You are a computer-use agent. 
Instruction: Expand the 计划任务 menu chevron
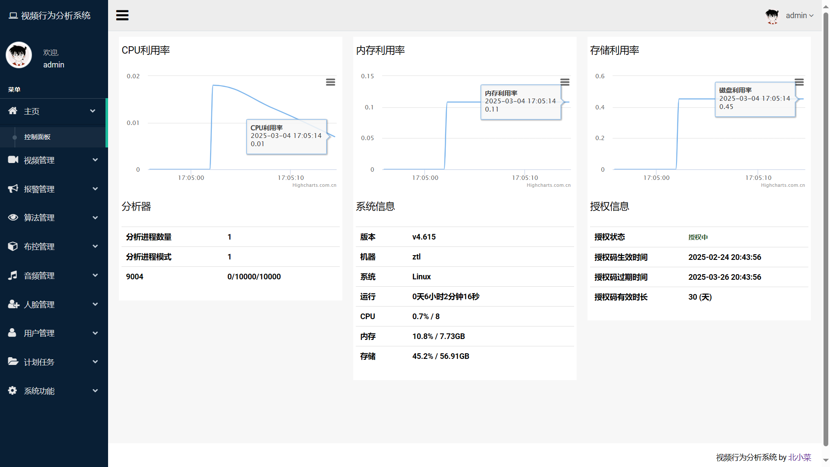coord(95,362)
